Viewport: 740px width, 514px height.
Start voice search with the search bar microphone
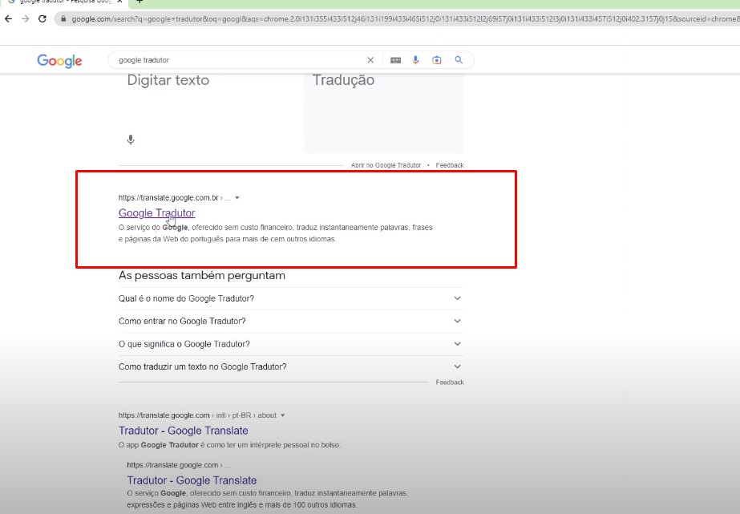tap(415, 60)
